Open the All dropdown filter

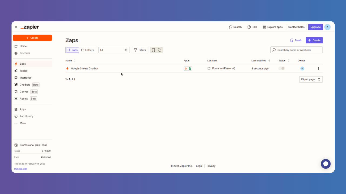pos(114,50)
